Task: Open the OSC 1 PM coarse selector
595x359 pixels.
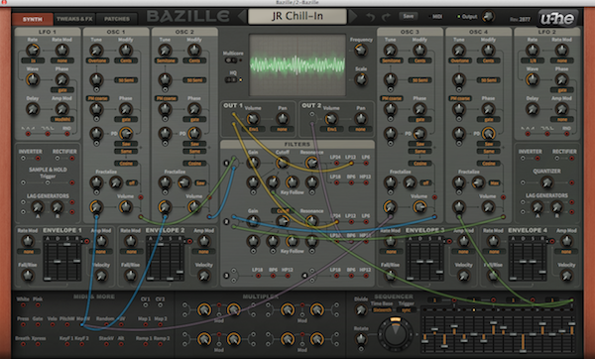Action: click(97, 98)
